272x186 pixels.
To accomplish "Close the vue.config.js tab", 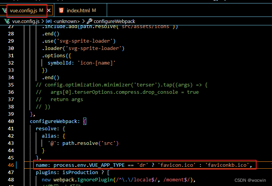I will point(49,10).
